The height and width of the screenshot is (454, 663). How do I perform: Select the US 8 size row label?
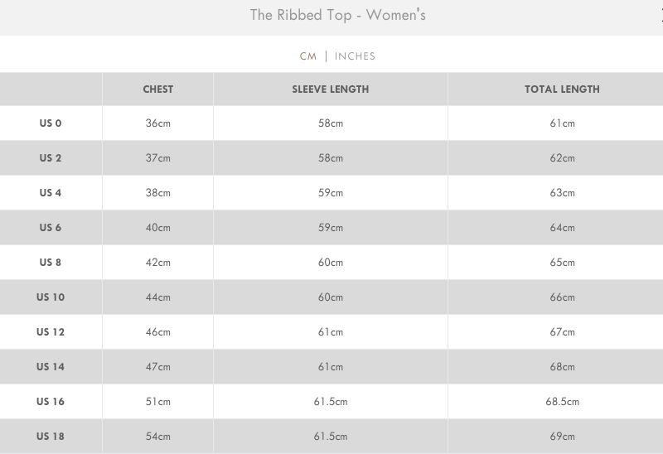[51, 263]
